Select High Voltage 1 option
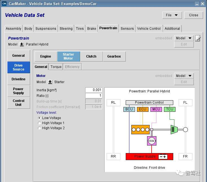 [x=39, y=123]
